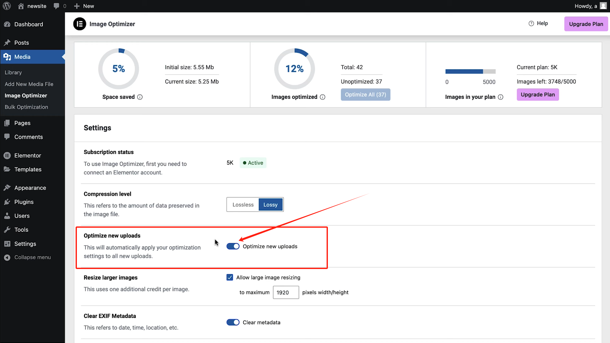Open the Library submenu under Media
The height and width of the screenshot is (343, 610).
(x=13, y=72)
